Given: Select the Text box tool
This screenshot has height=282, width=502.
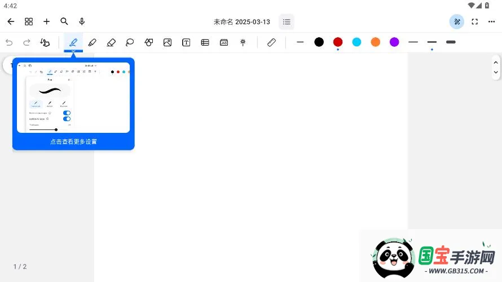Looking at the screenshot, I should coord(186,42).
